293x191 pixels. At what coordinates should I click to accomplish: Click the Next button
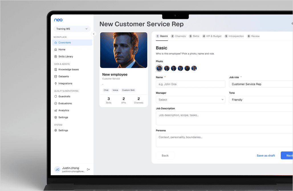[x=287, y=155]
